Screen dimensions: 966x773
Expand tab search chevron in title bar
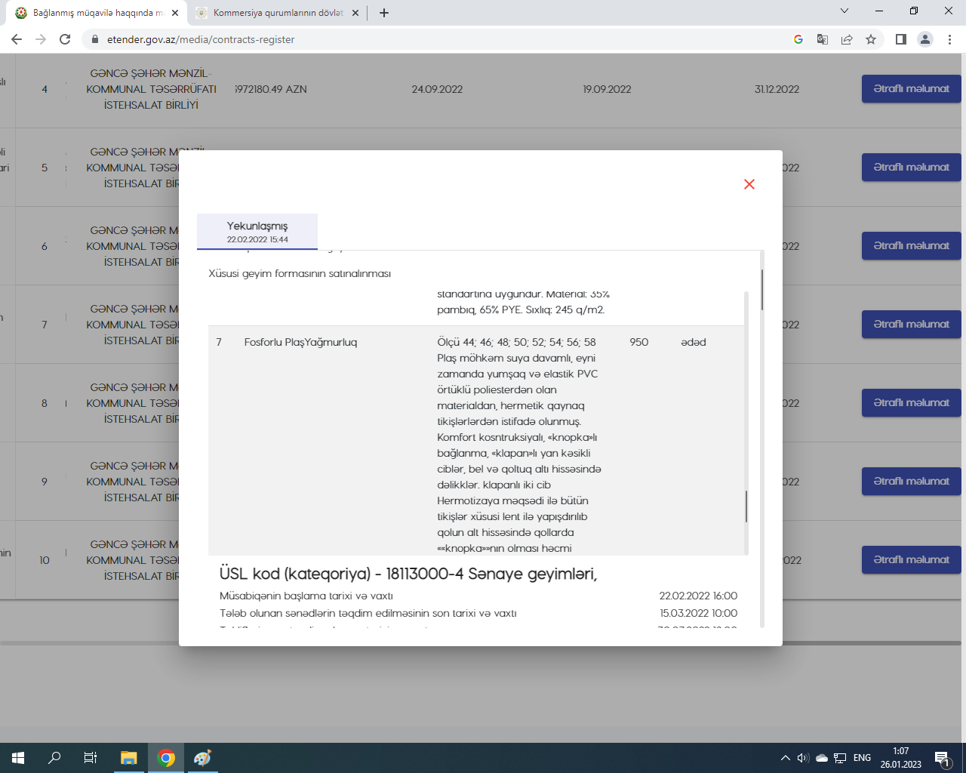click(x=844, y=11)
